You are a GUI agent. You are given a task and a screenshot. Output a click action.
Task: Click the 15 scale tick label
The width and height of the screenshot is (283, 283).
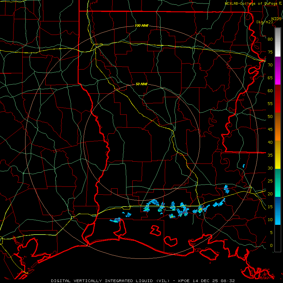click(x=270, y=207)
